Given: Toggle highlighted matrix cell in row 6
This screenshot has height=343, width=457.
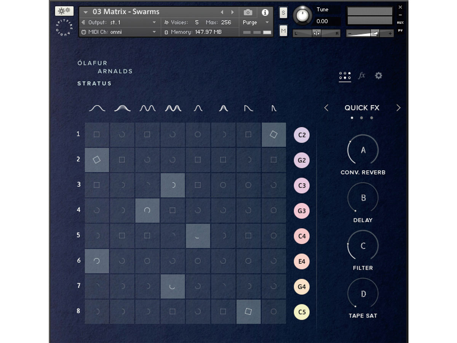Looking at the screenshot, I should (97, 261).
